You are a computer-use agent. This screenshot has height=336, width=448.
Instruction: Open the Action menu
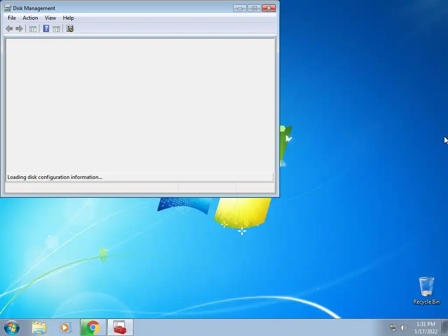30,17
